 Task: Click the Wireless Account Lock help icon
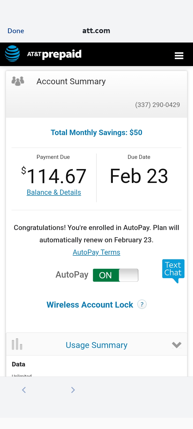point(142,304)
